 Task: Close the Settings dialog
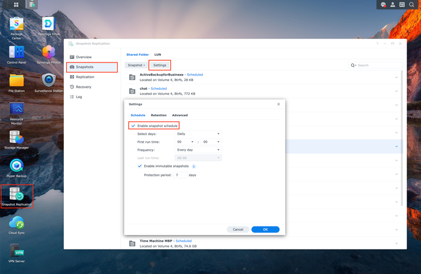click(x=278, y=104)
